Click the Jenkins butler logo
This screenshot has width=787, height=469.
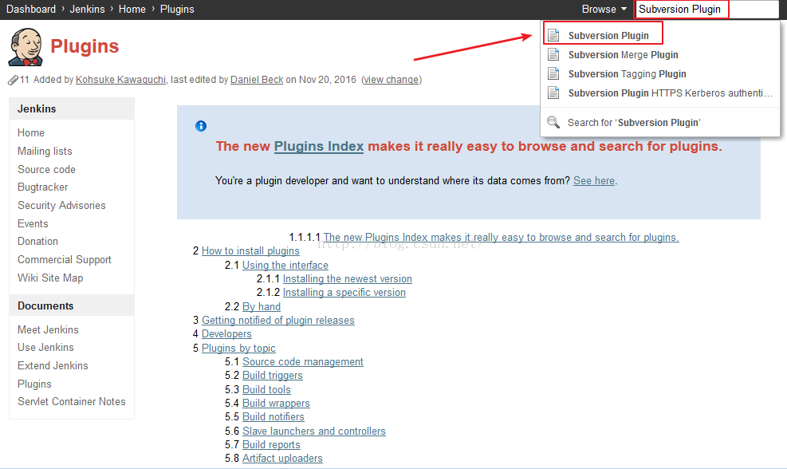point(25,47)
